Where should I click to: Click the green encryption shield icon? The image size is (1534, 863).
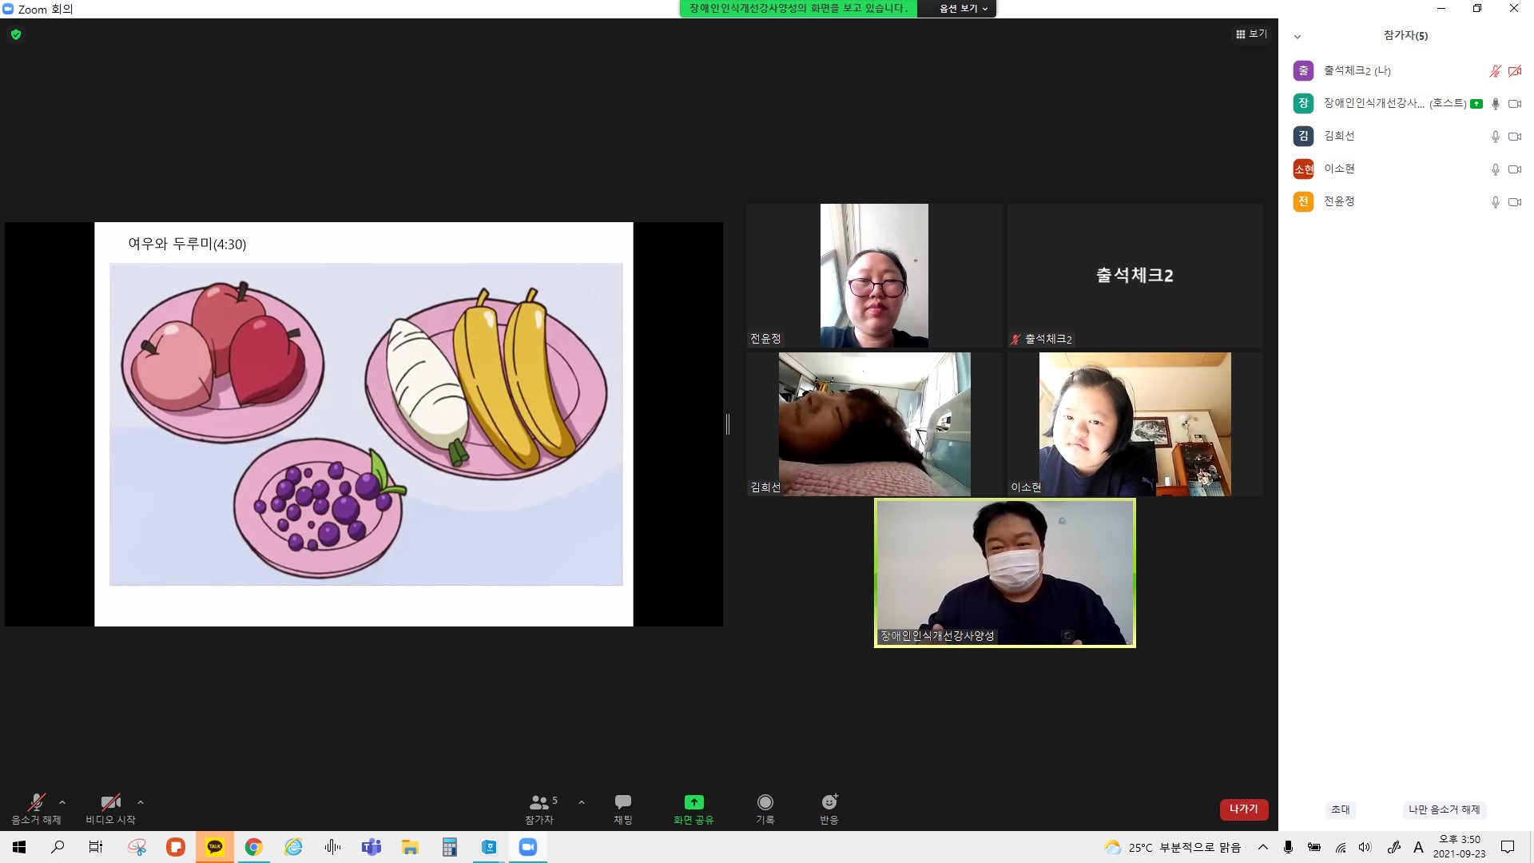(16, 34)
